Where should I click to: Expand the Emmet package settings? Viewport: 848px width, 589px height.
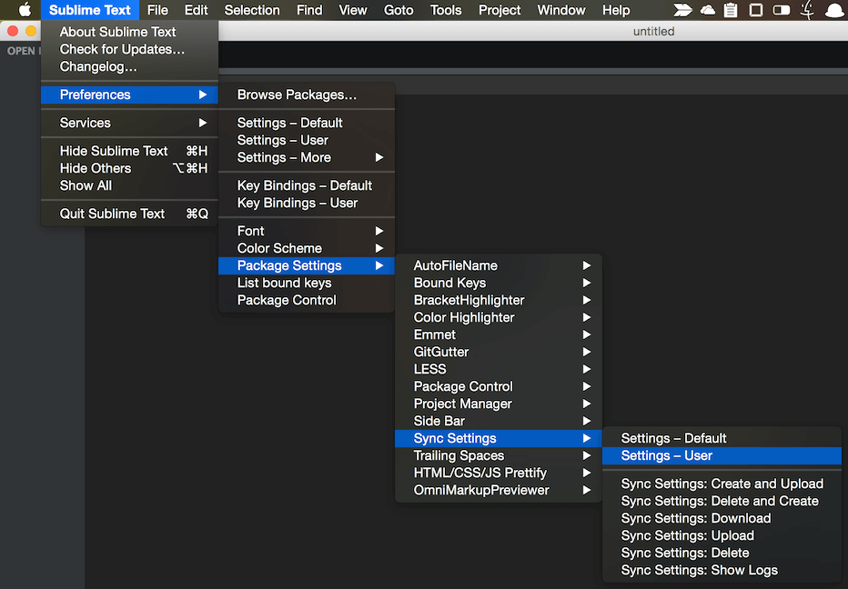coord(499,334)
